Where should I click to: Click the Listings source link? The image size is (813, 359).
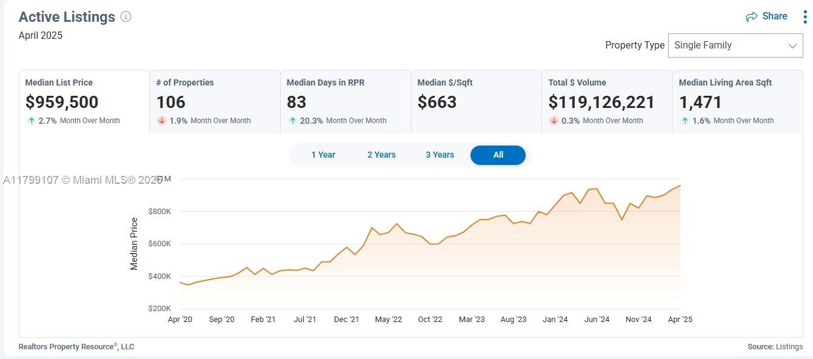point(789,347)
